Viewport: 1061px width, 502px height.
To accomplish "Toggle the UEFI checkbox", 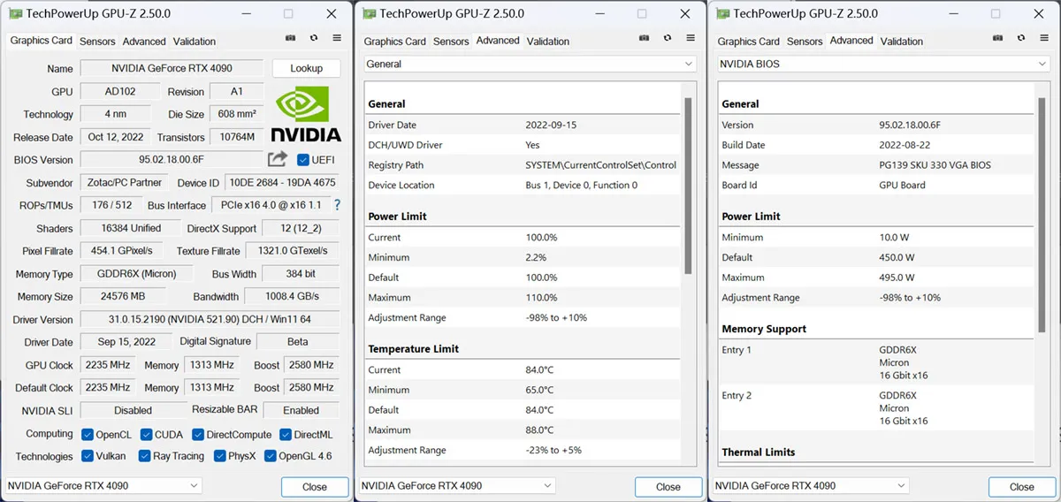I will pos(303,160).
